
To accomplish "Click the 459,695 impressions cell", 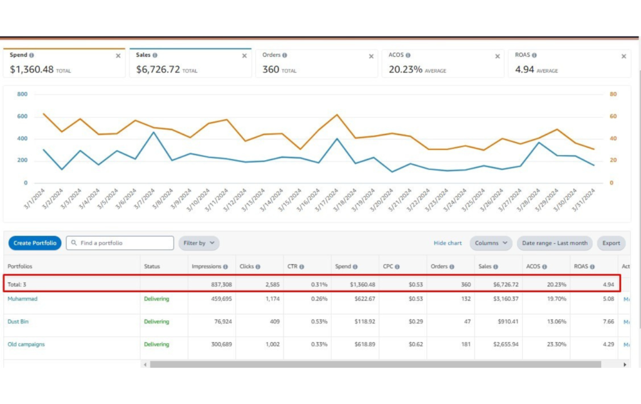I will tap(222, 298).
